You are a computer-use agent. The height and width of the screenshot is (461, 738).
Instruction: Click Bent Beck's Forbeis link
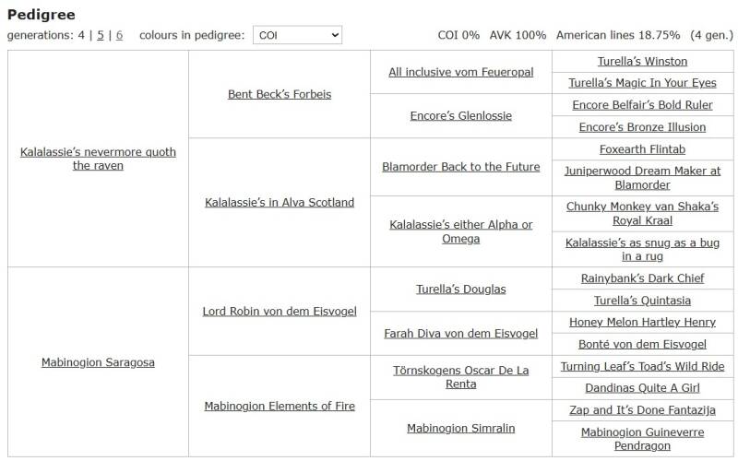(x=280, y=94)
